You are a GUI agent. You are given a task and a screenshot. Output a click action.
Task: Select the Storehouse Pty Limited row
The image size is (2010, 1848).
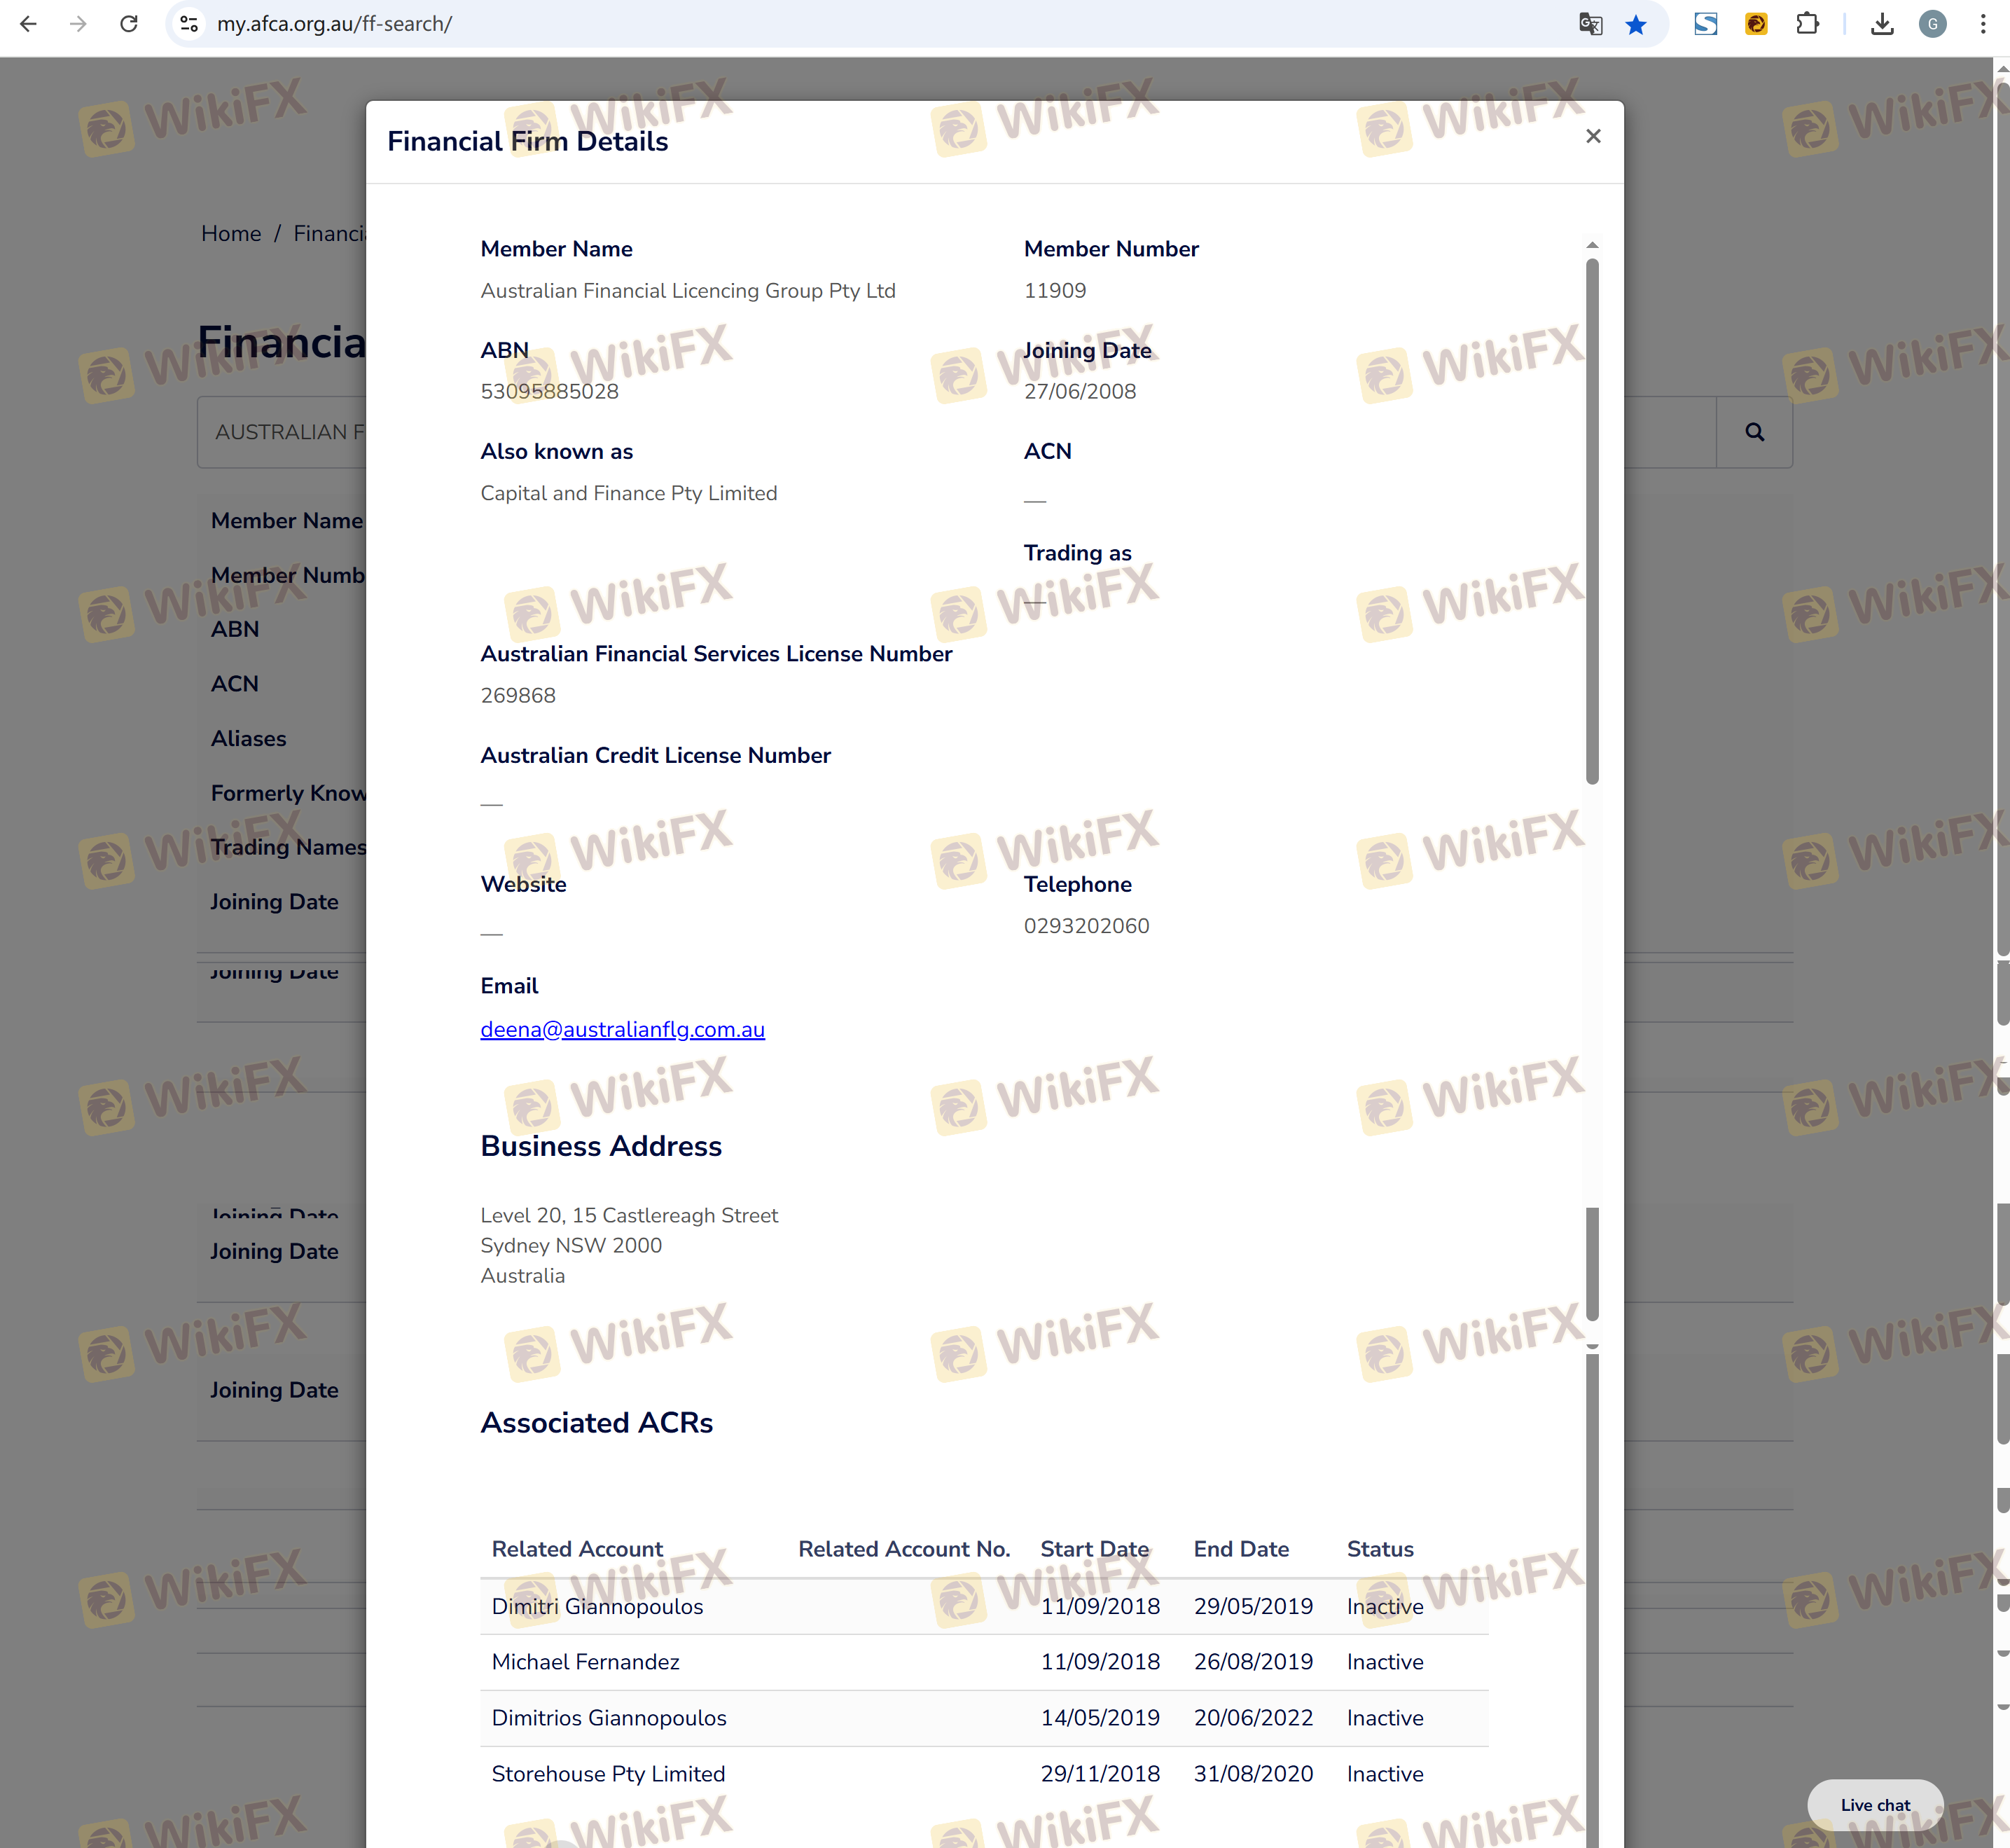(x=608, y=1773)
